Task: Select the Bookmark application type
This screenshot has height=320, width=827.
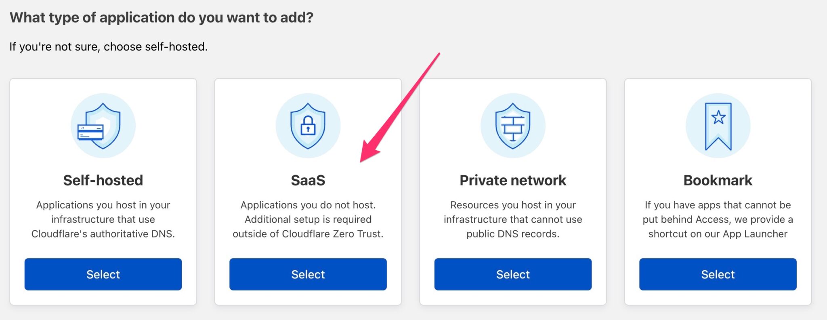Action: tap(718, 274)
